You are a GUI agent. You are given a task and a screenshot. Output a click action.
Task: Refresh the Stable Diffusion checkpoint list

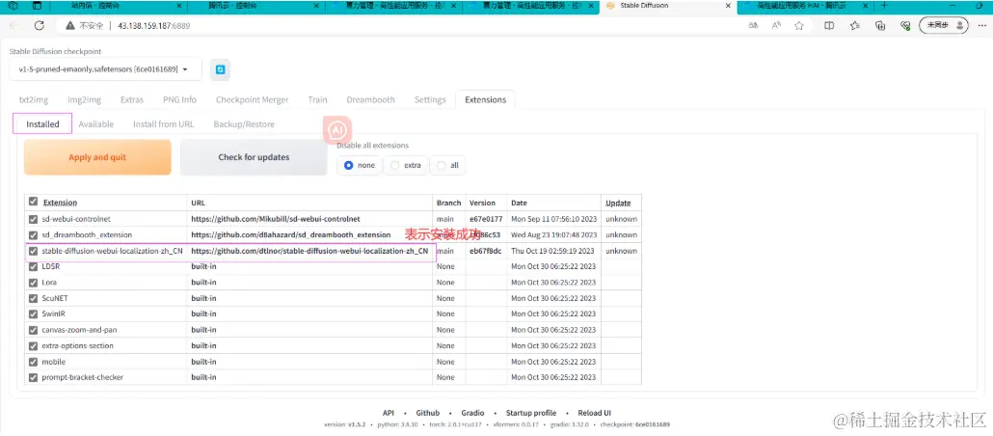[x=221, y=69]
